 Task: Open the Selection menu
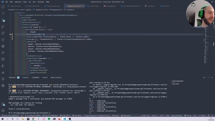18,2
